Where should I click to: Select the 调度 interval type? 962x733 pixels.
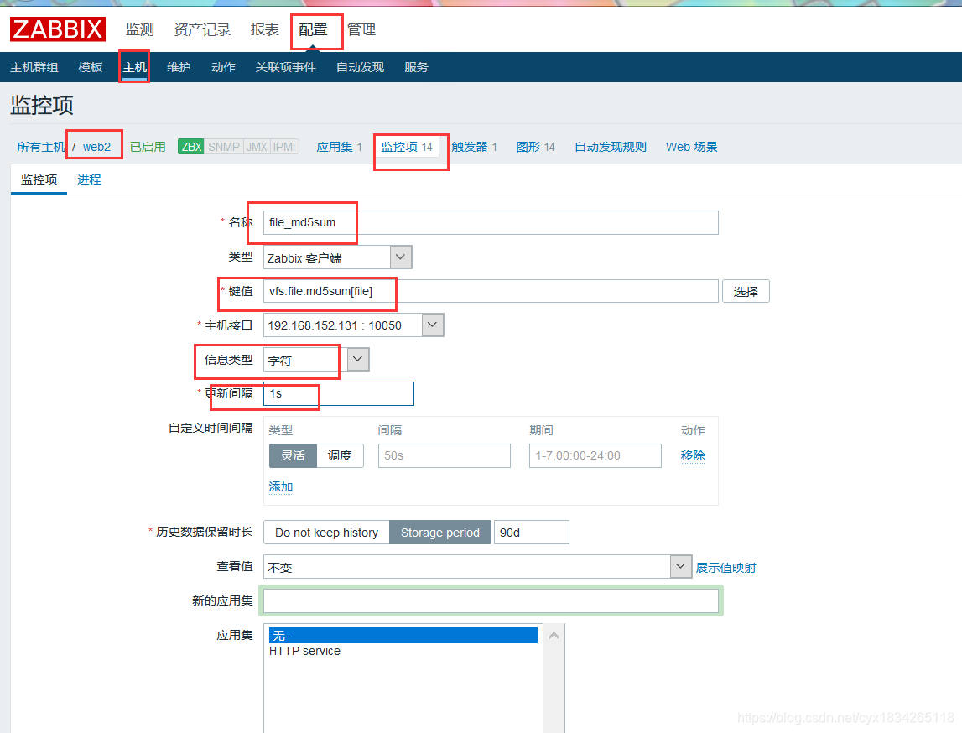click(x=340, y=455)
